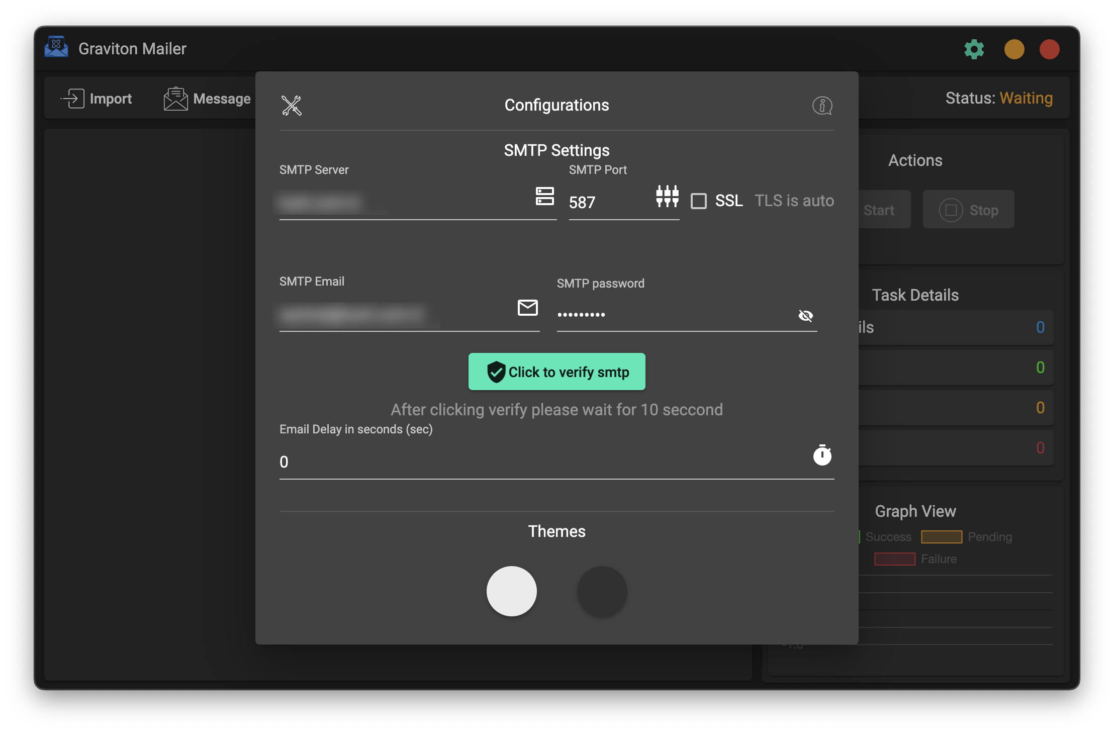Click the green settings gear icon
This screenshot has width=1114, height=732.
974,49
